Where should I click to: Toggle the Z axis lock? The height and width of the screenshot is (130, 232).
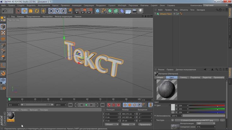click(x=63, y=11)
